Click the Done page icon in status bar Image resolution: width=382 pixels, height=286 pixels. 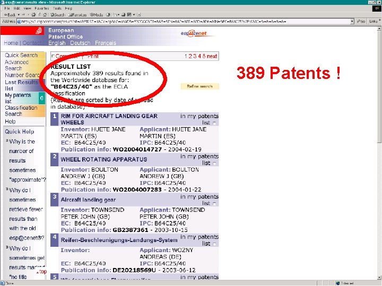pos(3,283)
